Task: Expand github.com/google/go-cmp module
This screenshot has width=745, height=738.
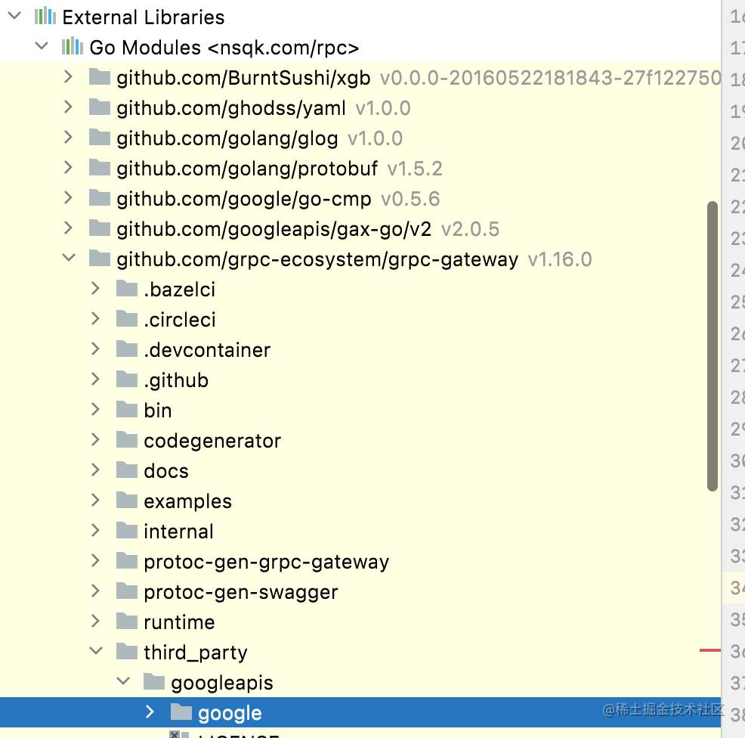Action: tap(69, 197)
